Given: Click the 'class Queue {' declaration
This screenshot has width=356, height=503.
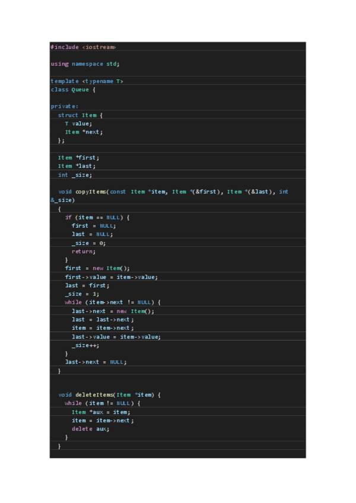Looking at the screenshot, I should (x=73, y=90).
